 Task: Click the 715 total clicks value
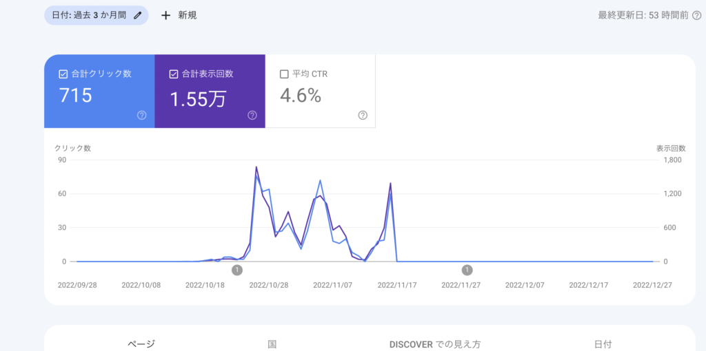76,96
